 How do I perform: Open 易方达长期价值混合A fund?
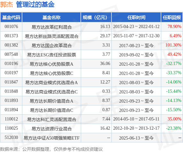pyautogui.click(x=51, y=101)
